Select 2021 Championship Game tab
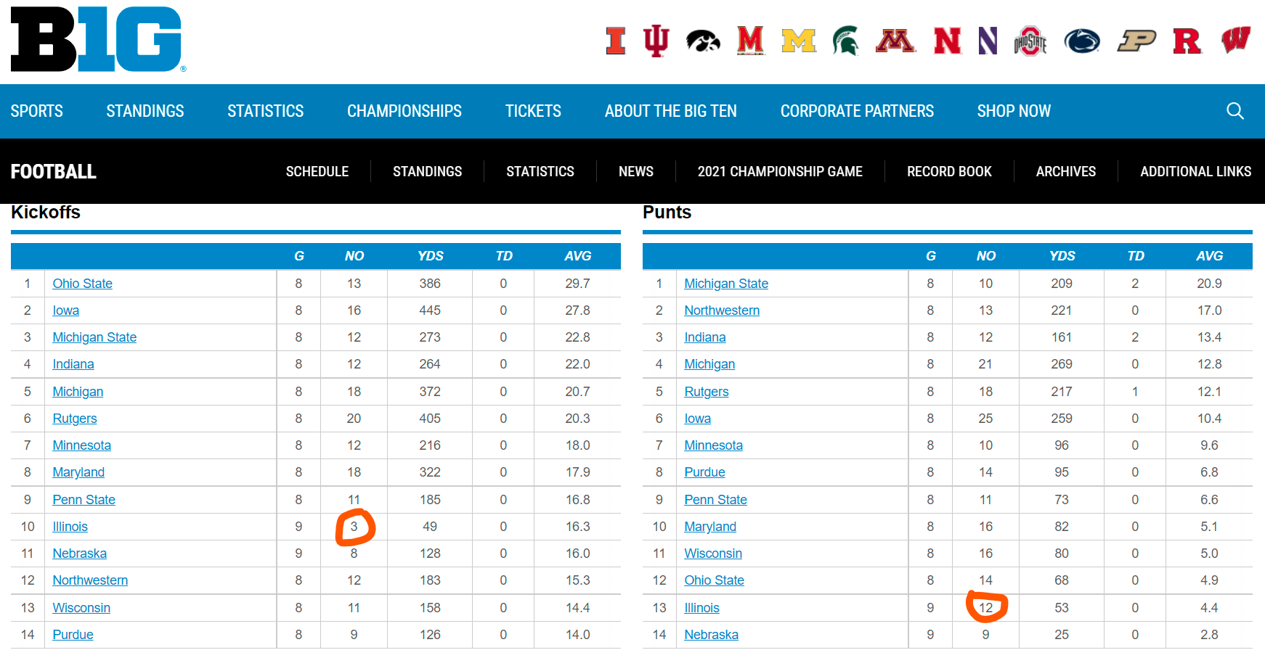This screenshot has width=1265, height=650. pyautogui.click(x=779, y=171)
